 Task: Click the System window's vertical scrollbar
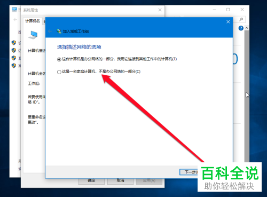point(247,96)
